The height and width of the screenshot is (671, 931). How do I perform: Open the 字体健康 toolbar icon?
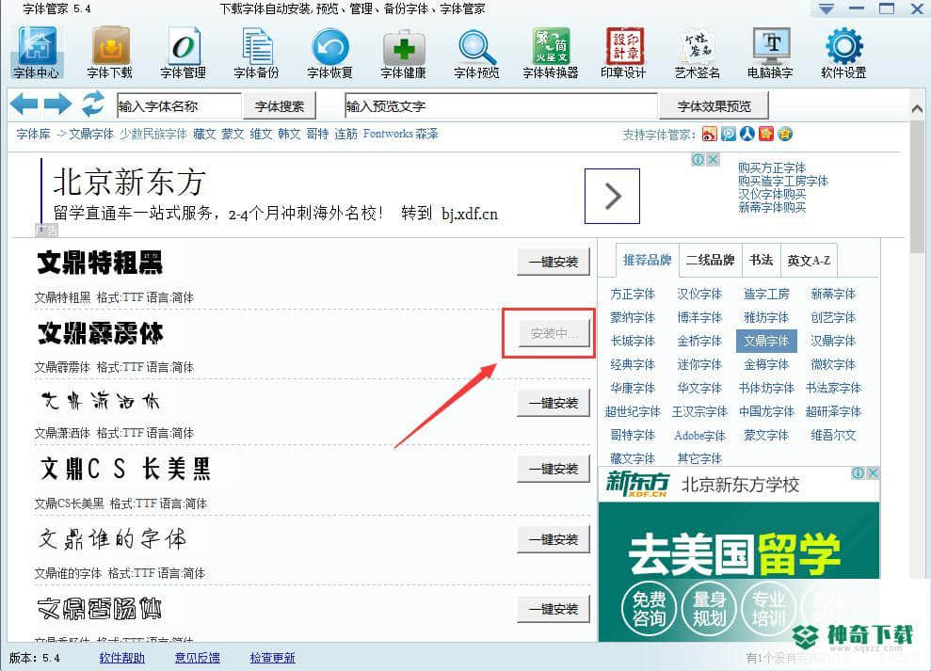[403, 53]
